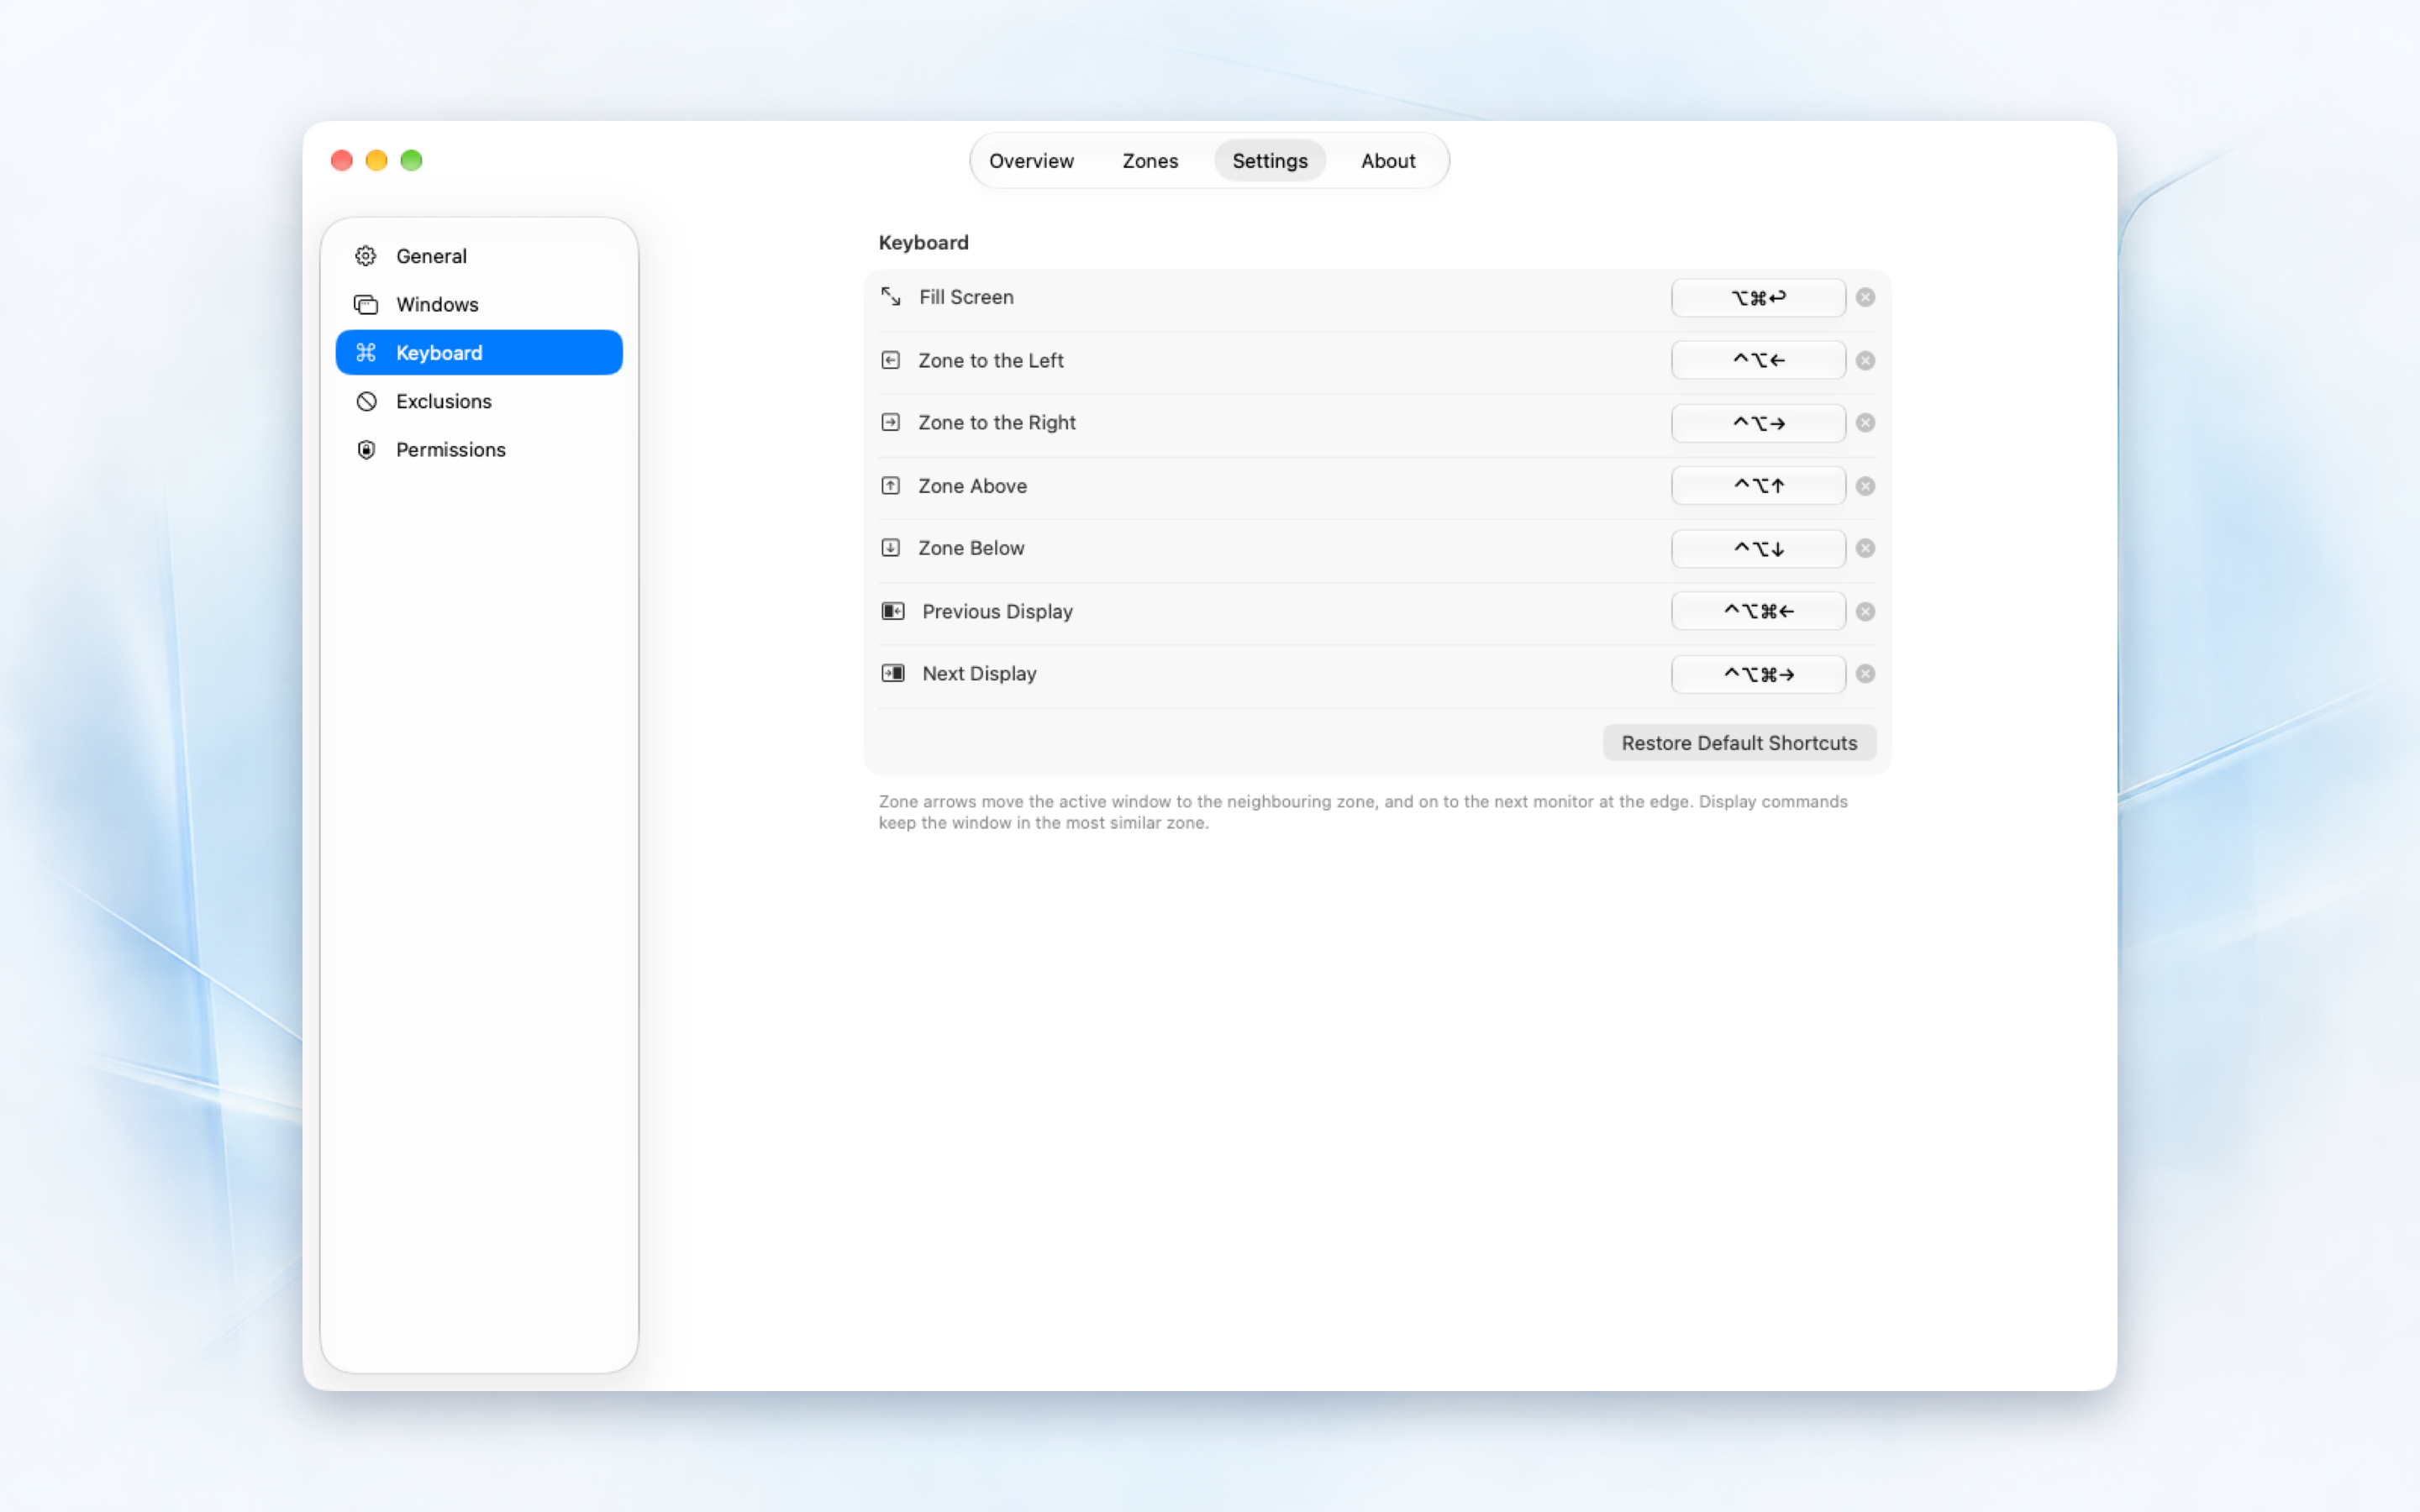Clear the Zone to the Right shortcut
Image resolution: width=2420 pixels, height=1512 pixels.
tap(1865, 422)
